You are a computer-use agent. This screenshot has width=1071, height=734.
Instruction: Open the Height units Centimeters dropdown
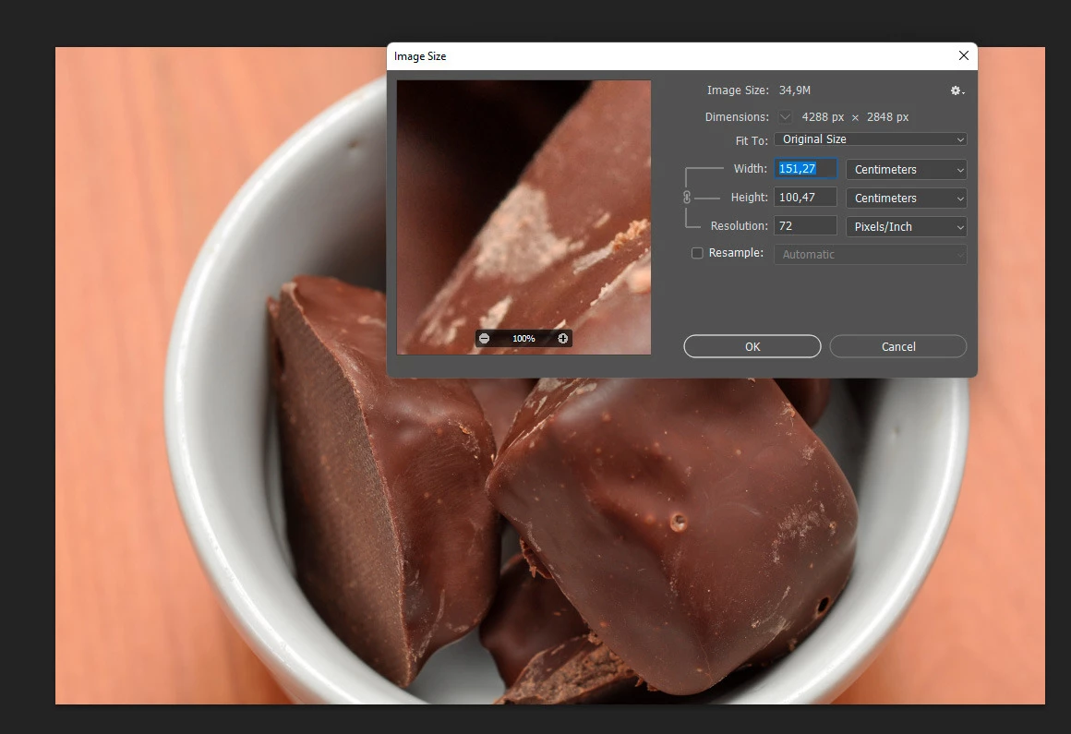pos(907,198)
